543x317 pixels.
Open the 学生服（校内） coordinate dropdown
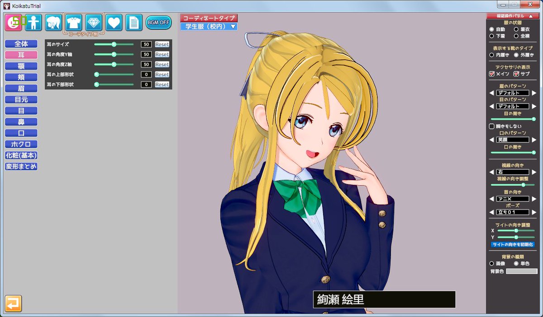coord(209,27)
